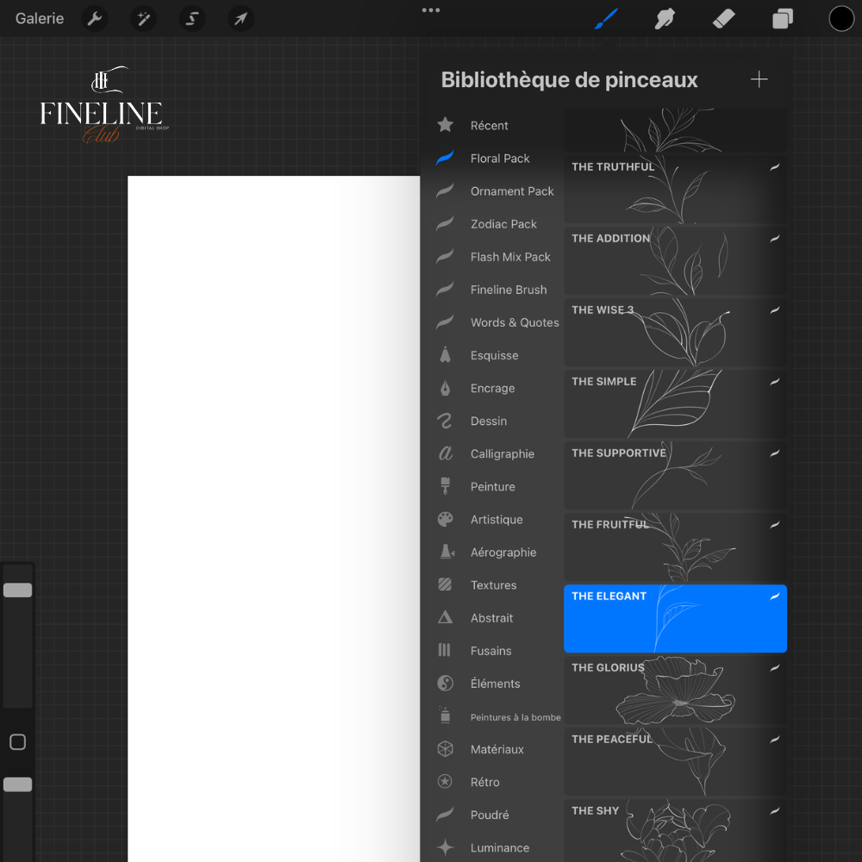Open the Ornament Pack brush set

[511, 191]
